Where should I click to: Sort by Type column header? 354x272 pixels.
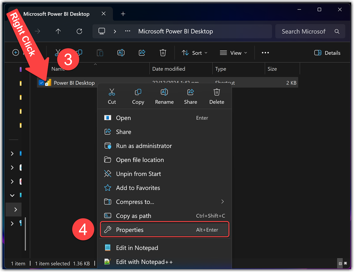point(221,69)
